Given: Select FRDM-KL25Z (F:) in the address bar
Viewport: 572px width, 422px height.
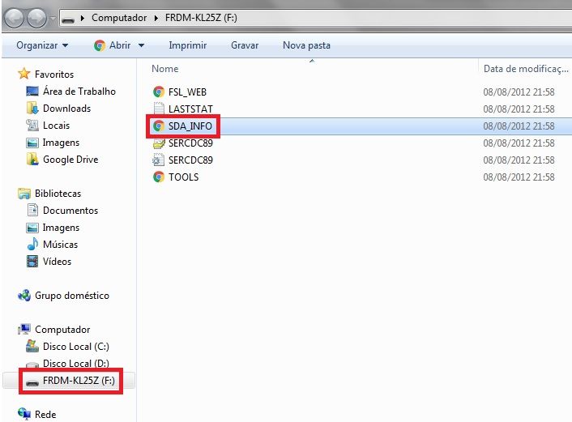Looking at the screenshot, I should click(x=201, y=18).
